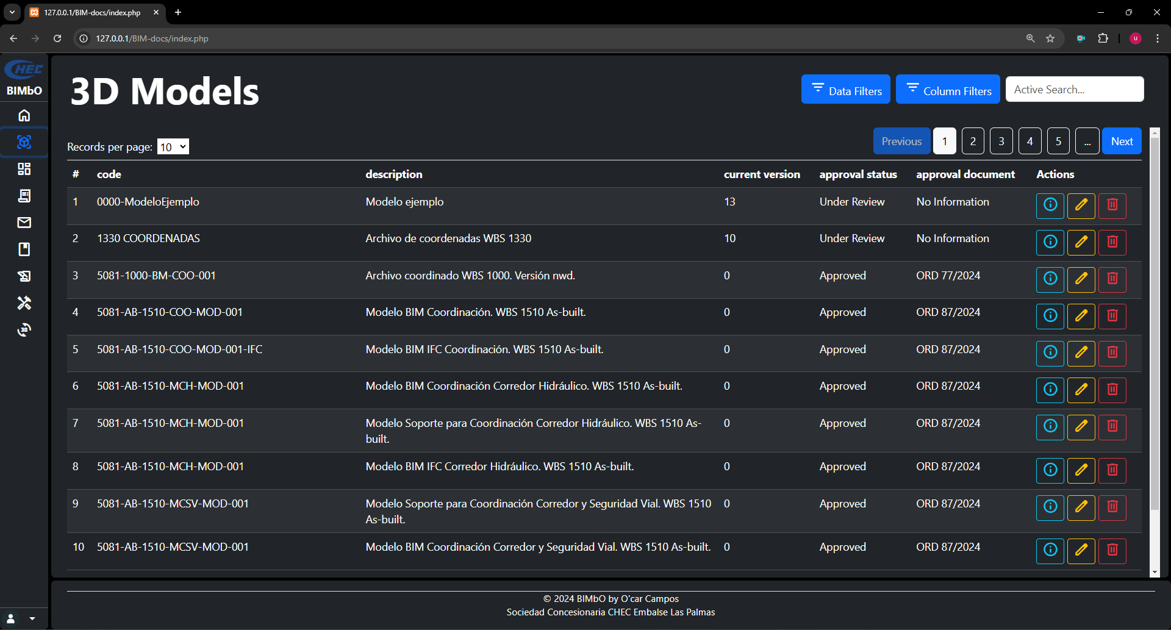Open the mail envelope sidebar icon
Image resolution: width=1171 pixels, height=630 pixels.
tap(24, 223)
